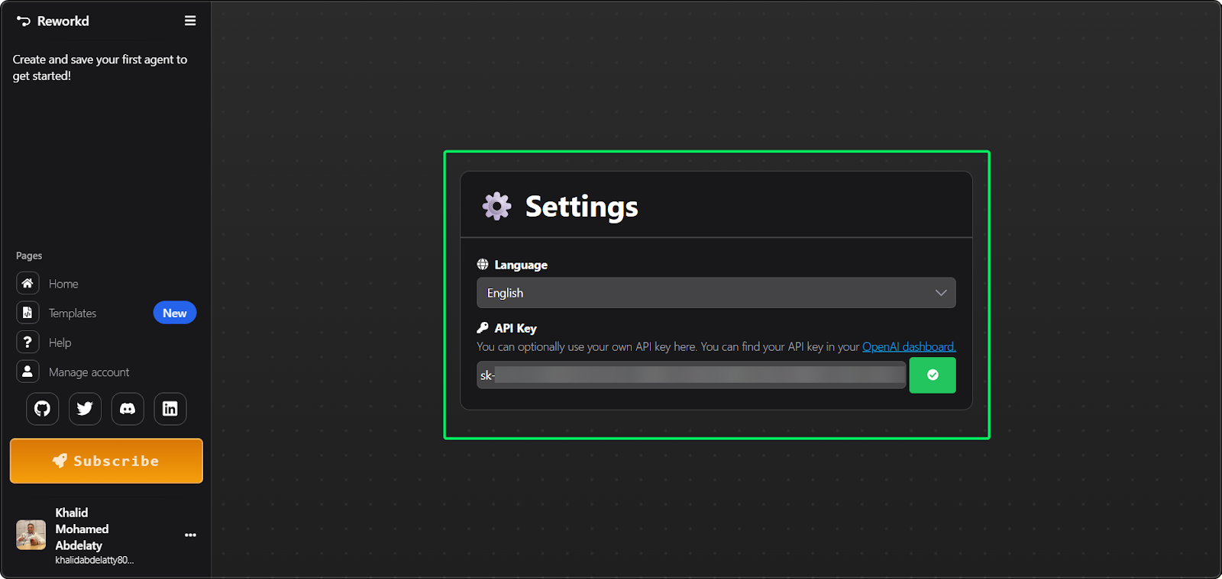The width and height of the screenshot is (1222, 579).
Task: Click the green checkmark save button
Action: click(x=933, y=375)
